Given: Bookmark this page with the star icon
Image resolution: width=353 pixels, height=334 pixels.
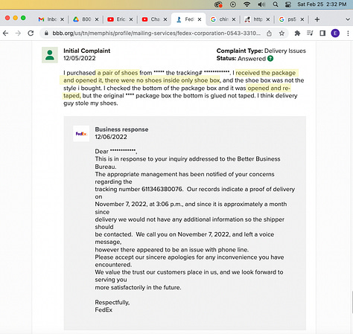Looking at the screenshot, I should pos(282,33).
